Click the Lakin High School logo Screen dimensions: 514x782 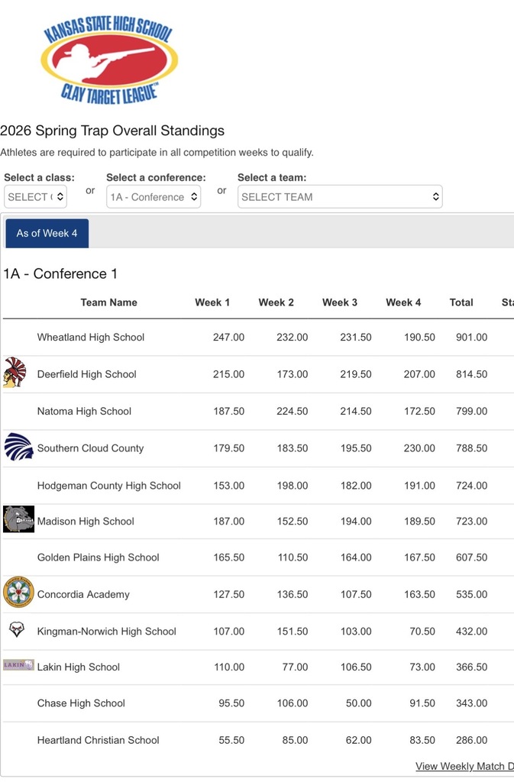tap(18, 665)
